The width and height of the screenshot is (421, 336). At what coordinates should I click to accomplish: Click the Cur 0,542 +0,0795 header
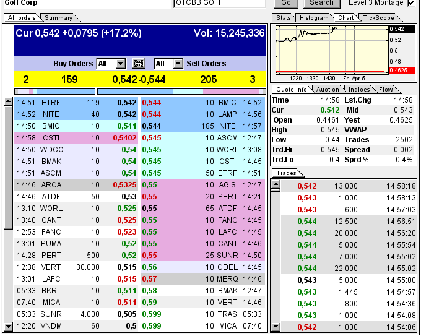[79, 33]
